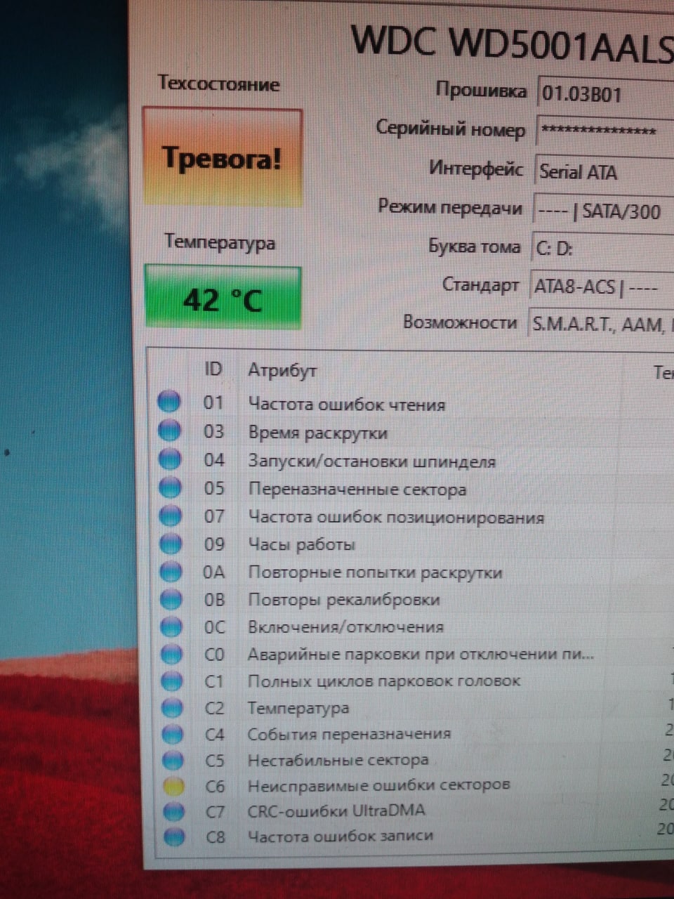Click the status icon for attribute 09
The width and height of the screenshot is (674, 899).
coord(171,544)
